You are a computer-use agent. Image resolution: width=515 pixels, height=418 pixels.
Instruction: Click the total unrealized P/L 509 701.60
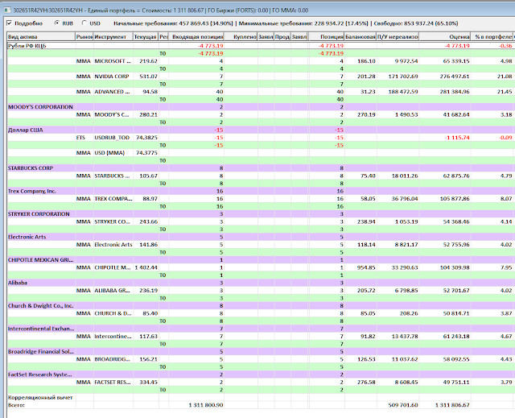pyautogui.click(x=402, y=405)
